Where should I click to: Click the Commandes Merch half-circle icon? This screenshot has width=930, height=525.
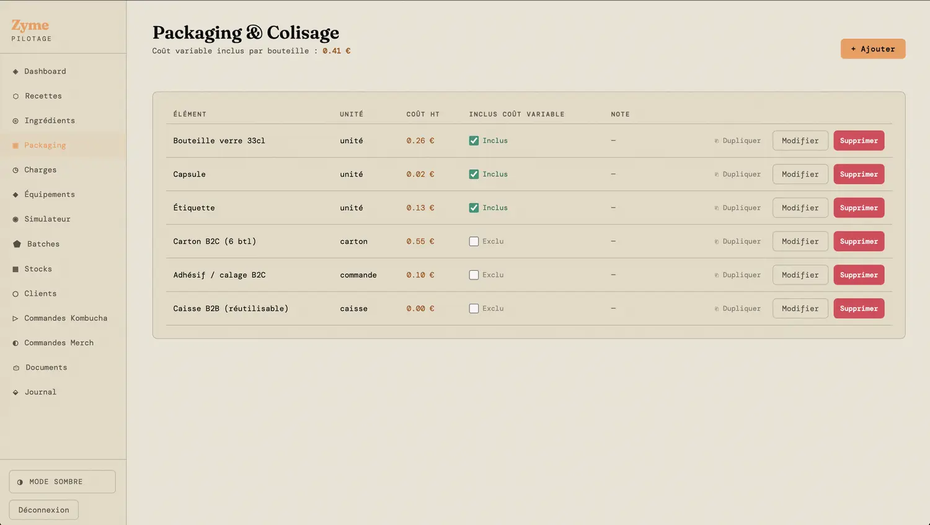coord(15,343)
